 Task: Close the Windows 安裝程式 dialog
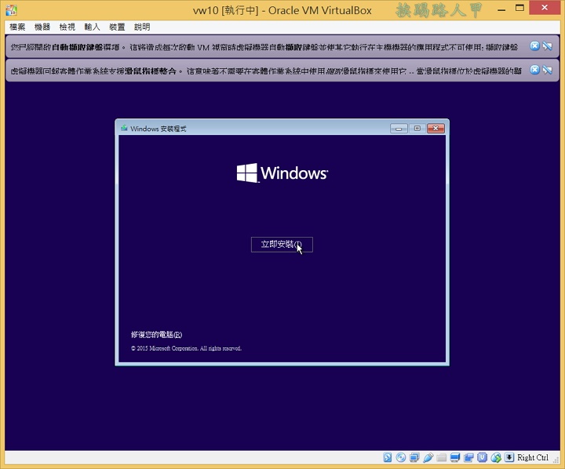[436, 129]
